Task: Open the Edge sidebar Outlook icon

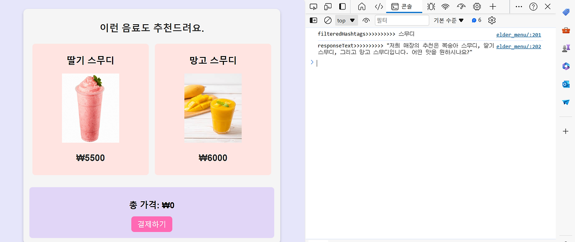Action: [566, 84]
